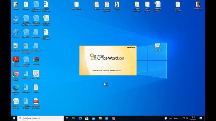Select the Rasiya School File folder
Screen dimensions: 216x121
point(178,7)
